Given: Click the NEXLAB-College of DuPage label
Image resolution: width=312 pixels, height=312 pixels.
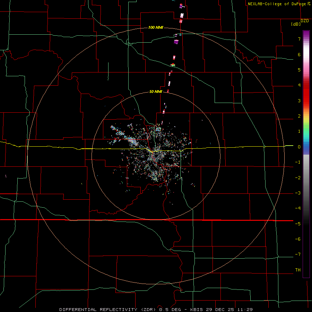Looking at the screenshot, I should click(277, 4).
